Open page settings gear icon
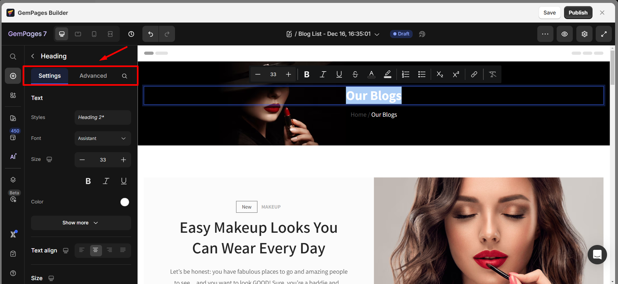Viewport: 618px width, 284px height. tap(584, 34)
